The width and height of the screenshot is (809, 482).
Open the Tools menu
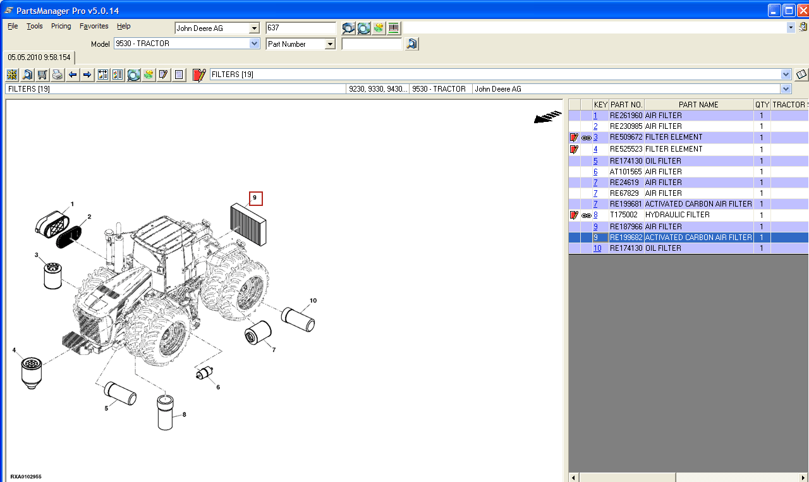pos(35,26)
